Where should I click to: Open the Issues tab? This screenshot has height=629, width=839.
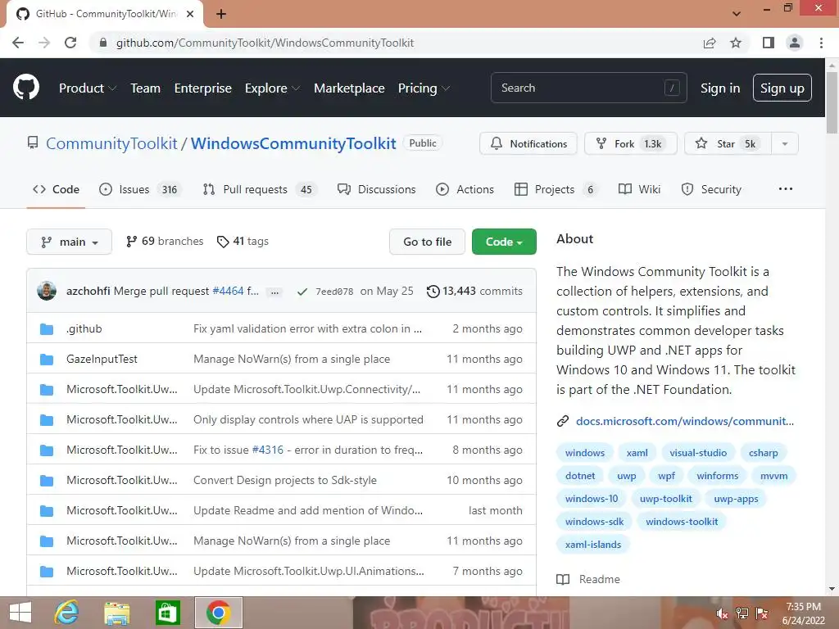tap(140, 189)
